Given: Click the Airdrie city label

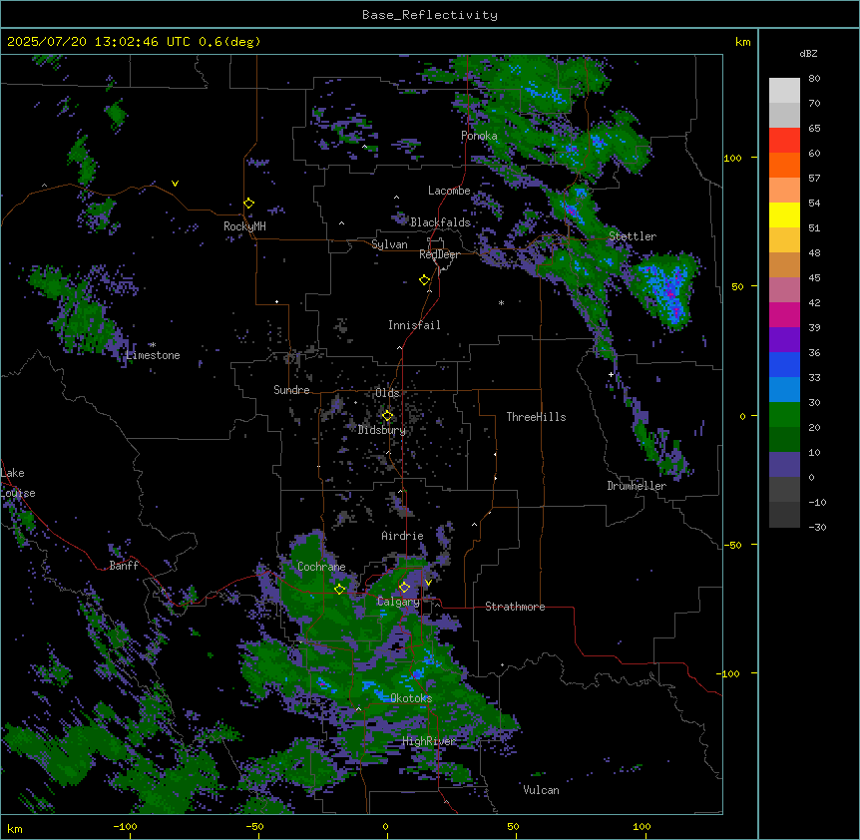Looking at the screenshot, I should tap(402, 536).
